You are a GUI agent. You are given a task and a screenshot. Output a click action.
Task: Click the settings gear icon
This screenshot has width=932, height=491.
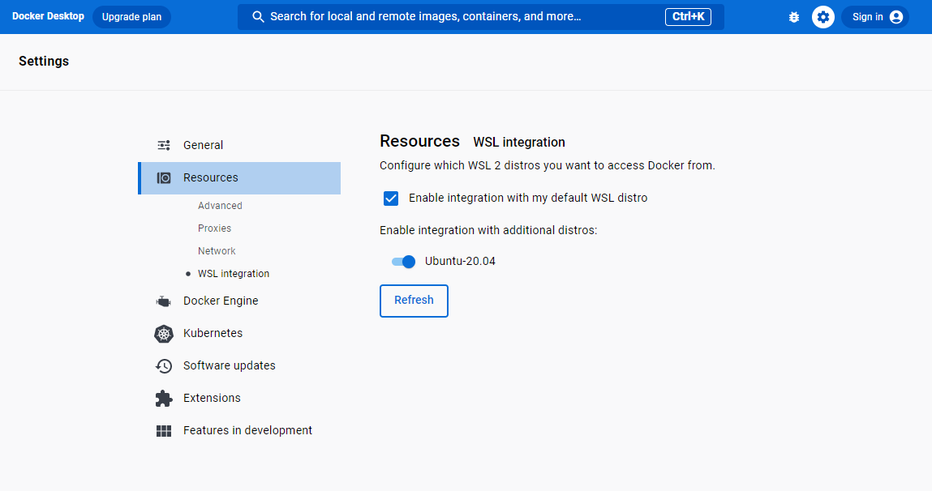coord(822,17)
